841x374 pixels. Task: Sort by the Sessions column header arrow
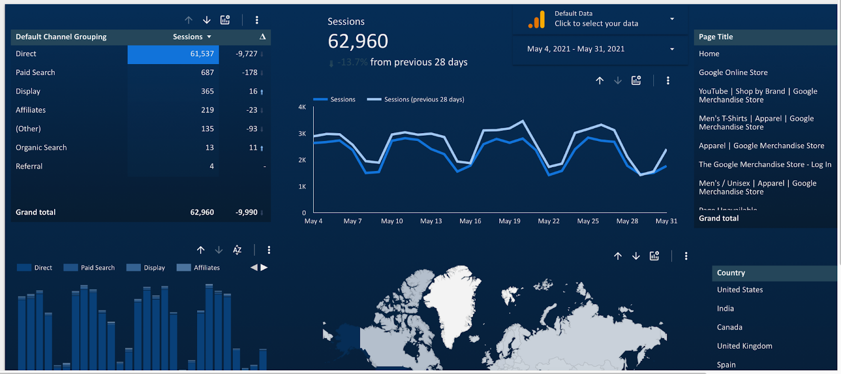[209, 37]
